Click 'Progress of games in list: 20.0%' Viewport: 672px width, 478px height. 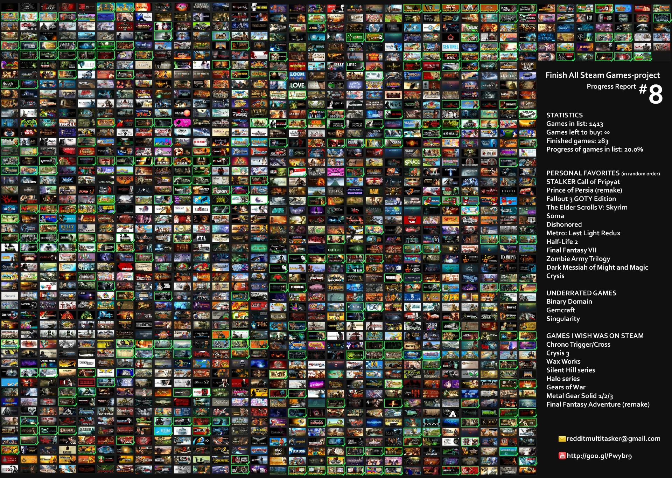click(595, 149)
